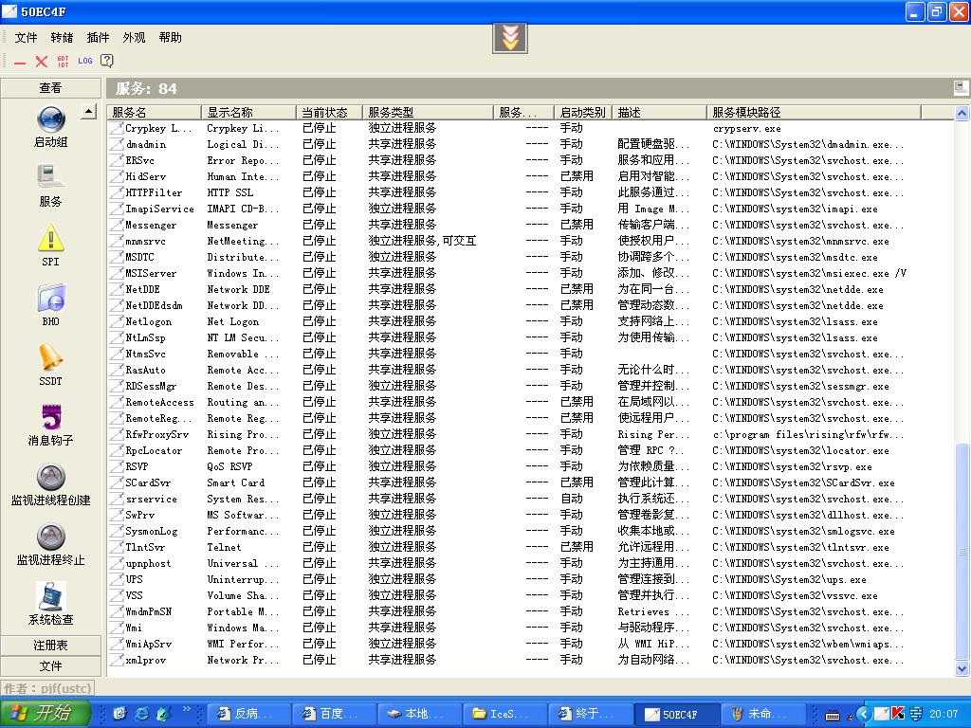Open the GDT IDT toolbar icon

pos(64,62)
